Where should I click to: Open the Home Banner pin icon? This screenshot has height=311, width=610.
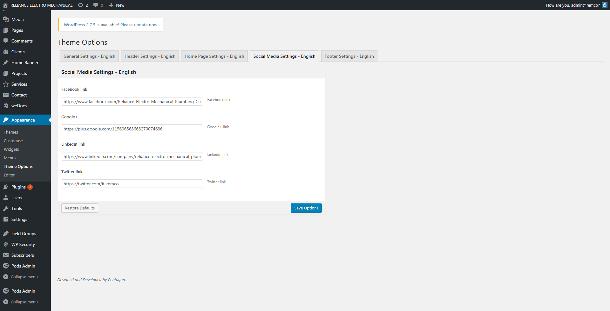[6, 63]
